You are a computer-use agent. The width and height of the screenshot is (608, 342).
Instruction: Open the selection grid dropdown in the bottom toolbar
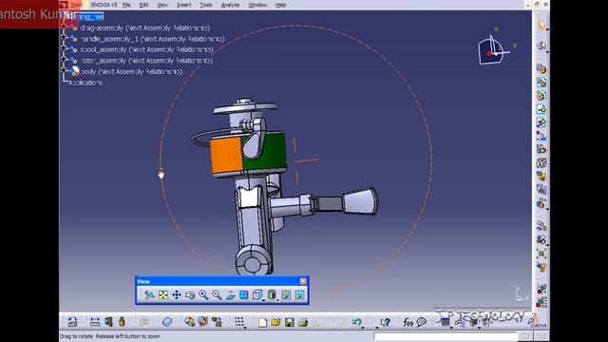[x=245, y=328]
